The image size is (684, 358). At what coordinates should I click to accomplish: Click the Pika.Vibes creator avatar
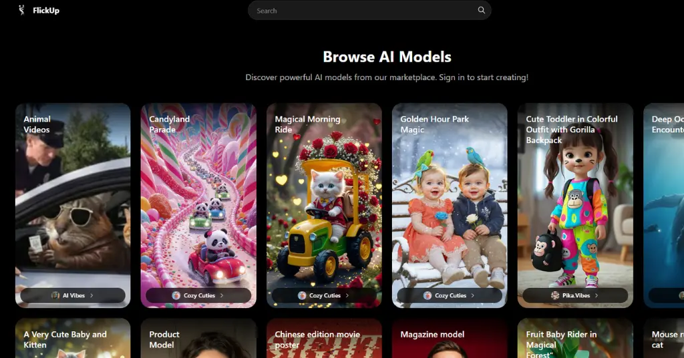tap(555, 295)
